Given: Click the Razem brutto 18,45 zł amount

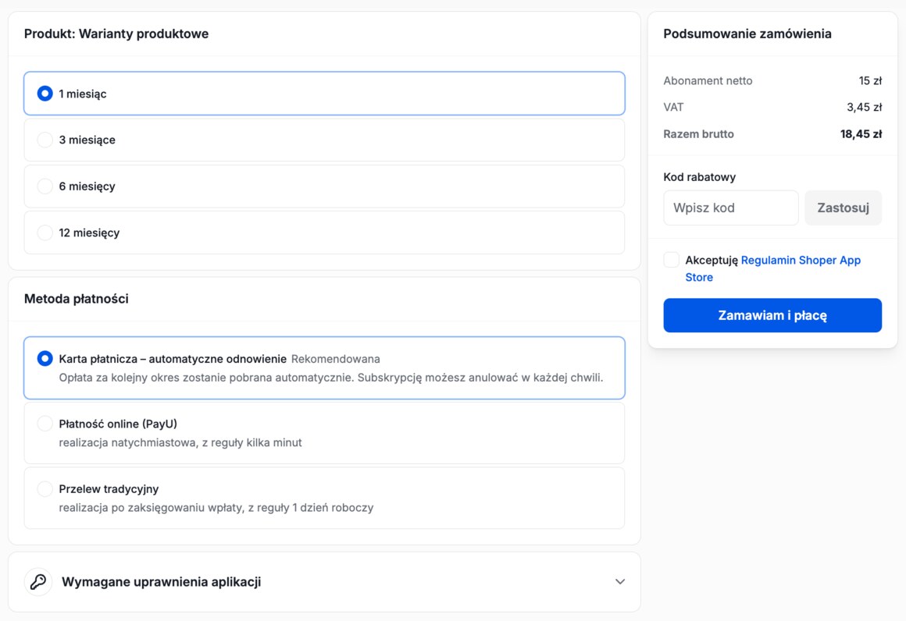Looking at the screenshot, I should coord(861,134).
